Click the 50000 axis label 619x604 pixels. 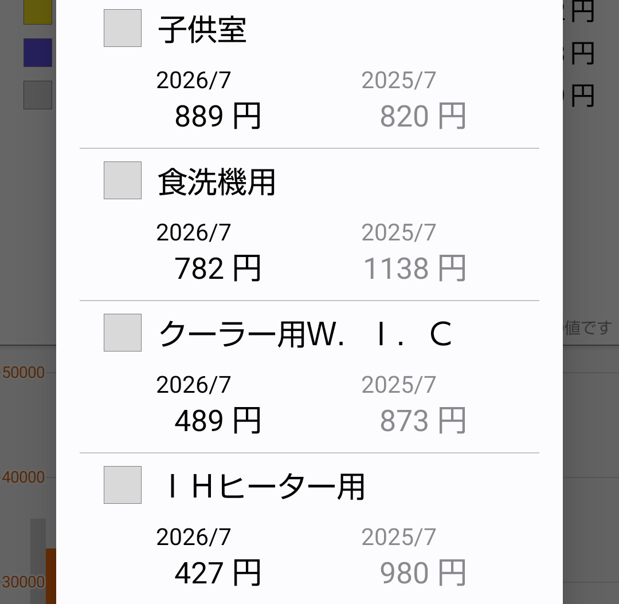23,372
